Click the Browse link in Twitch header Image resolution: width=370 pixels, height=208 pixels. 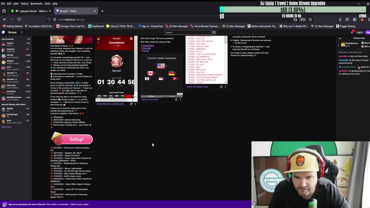click(12, 32)
